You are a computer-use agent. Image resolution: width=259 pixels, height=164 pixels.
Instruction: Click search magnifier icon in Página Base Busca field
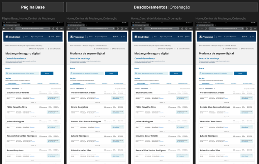click(x=7, y=73)
